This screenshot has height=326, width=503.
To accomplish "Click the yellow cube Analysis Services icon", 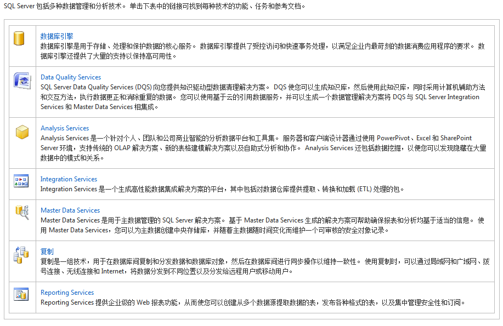I will coord(21,133).
